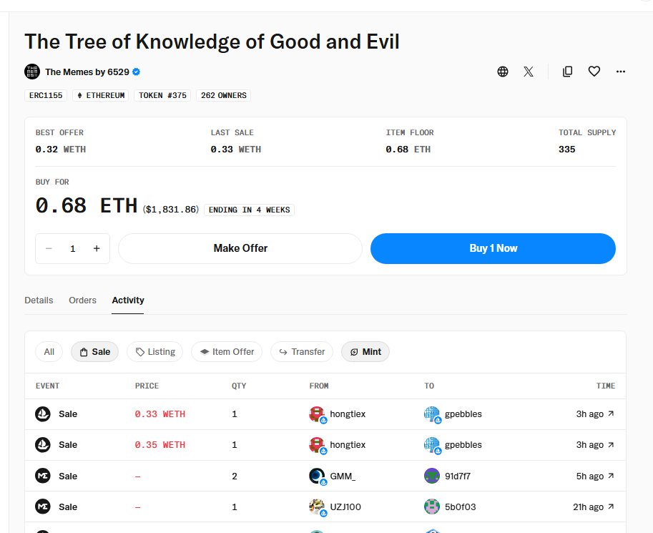The width and height of the screenshot is (653, 533).
Task: Click gpebbles avatar in 0.33 WETH row
Action: coord(432,414)
